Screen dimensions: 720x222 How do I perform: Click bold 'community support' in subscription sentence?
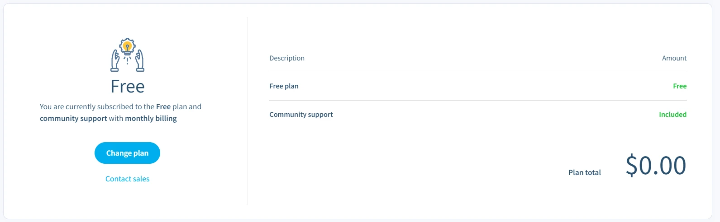tap(73, 119)
